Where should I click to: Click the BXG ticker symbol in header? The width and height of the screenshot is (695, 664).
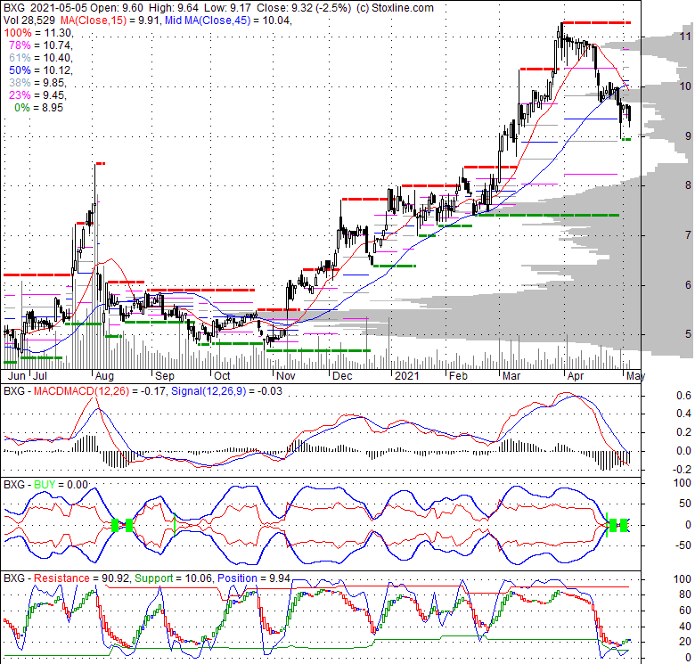pyautogui.click(x=14, y=7)
